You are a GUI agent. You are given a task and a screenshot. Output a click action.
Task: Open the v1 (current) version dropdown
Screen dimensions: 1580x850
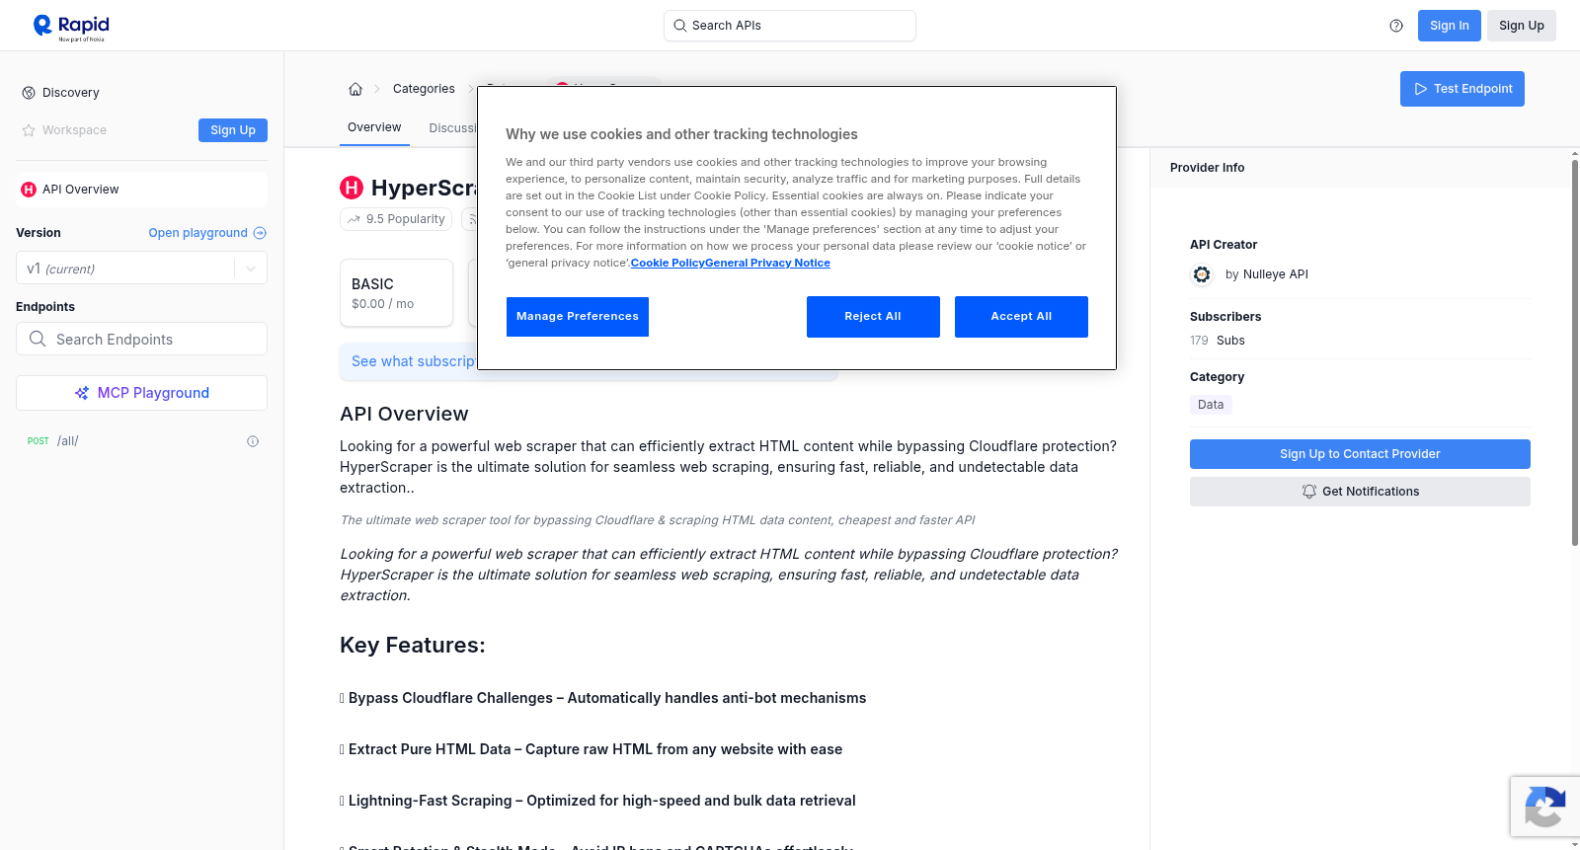pyautogui.click(x=141, y=269)
